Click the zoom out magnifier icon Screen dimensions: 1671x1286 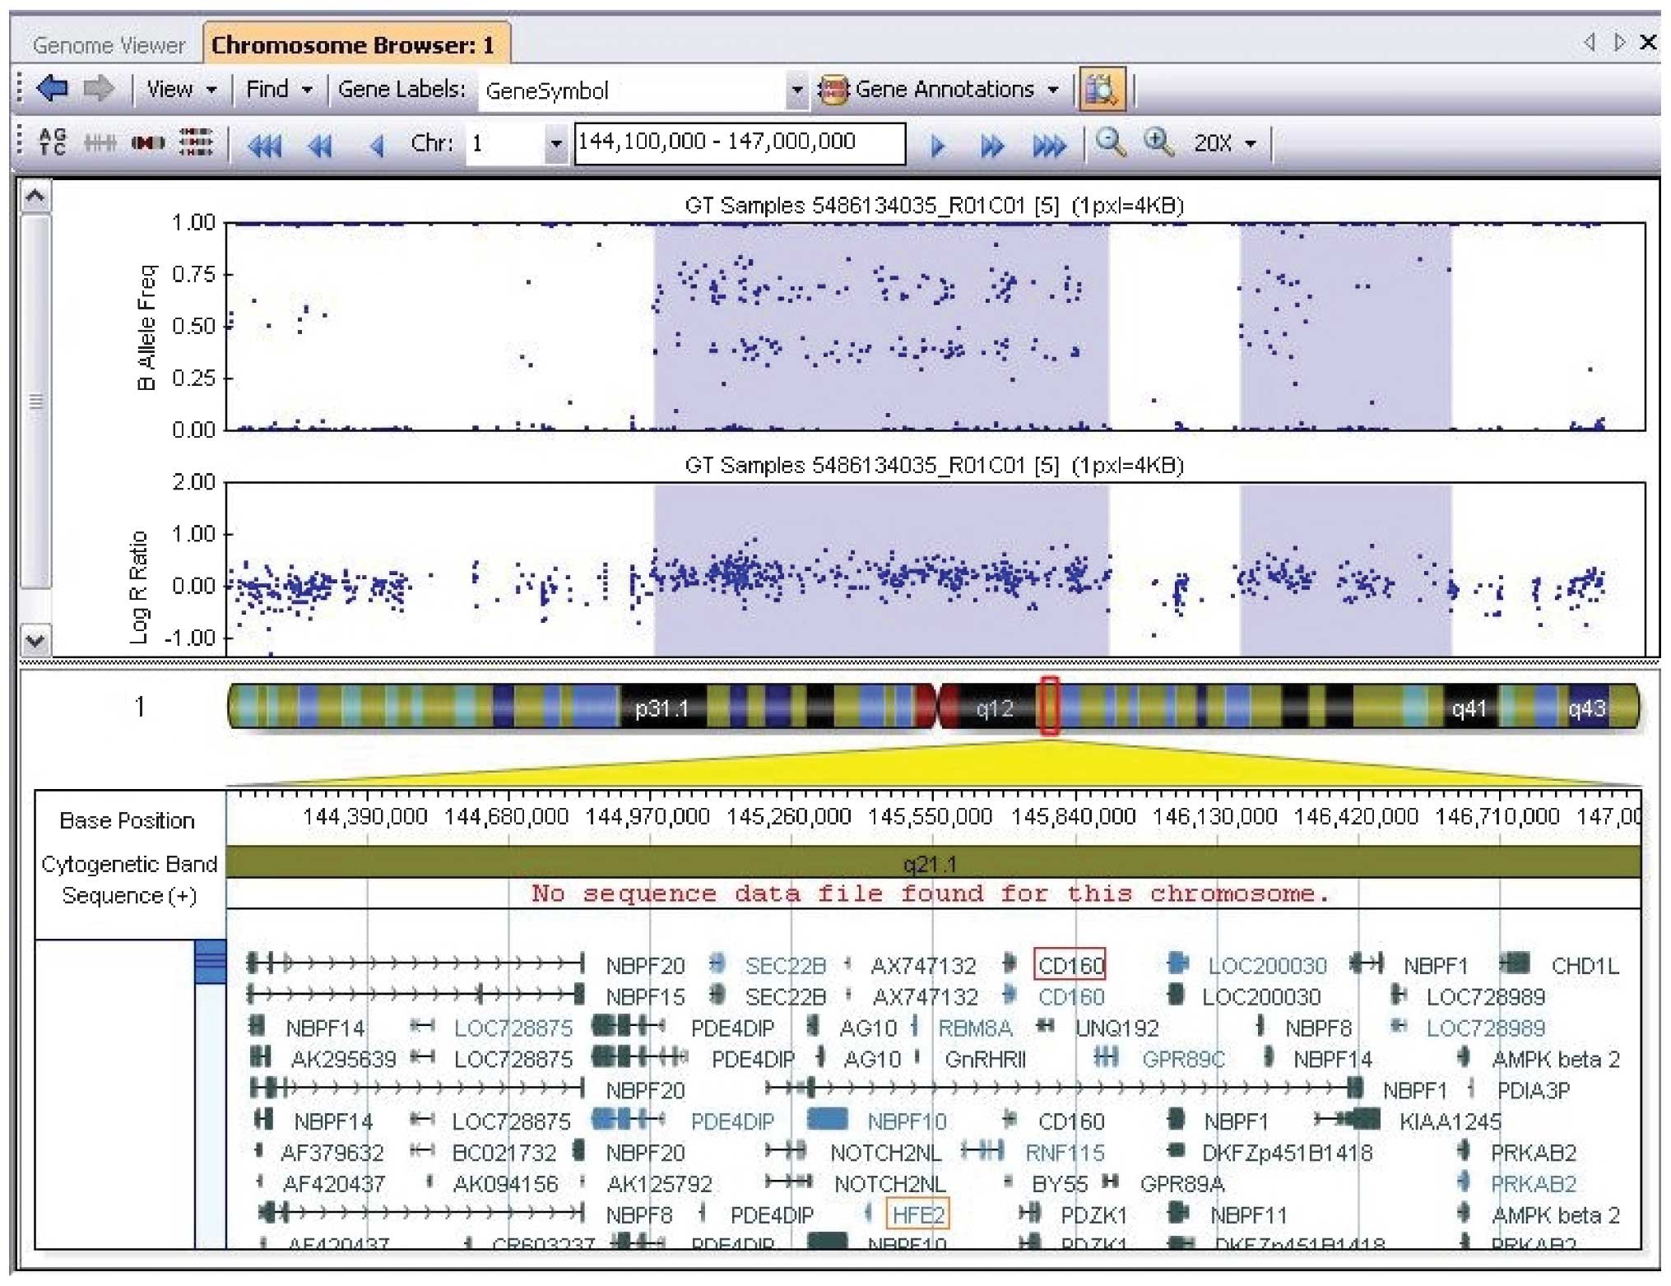click(1110, 142)
